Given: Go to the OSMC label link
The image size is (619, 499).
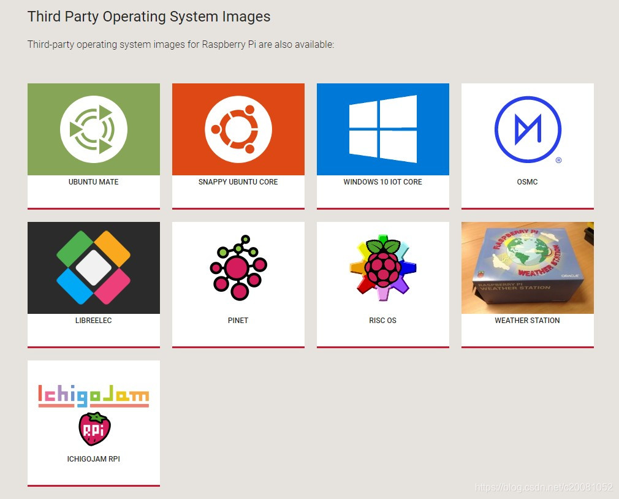Looking at the screenshot, I should [x=528, y=182].
